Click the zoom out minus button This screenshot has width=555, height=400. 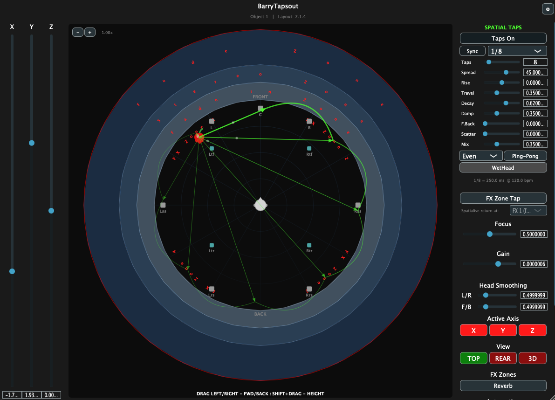point(78,32)
